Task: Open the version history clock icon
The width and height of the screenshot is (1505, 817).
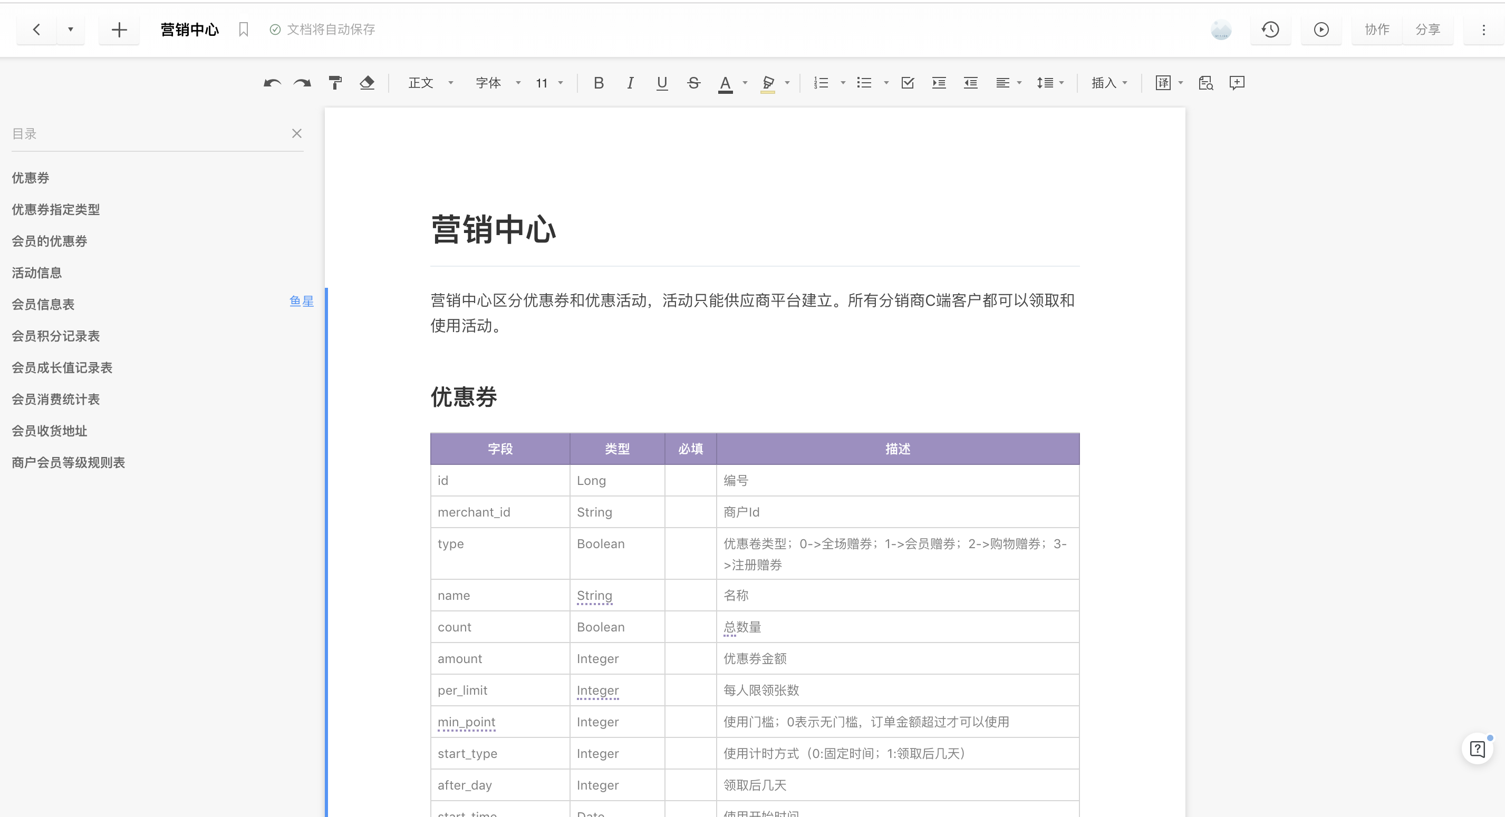Action: coord(1270,29)
